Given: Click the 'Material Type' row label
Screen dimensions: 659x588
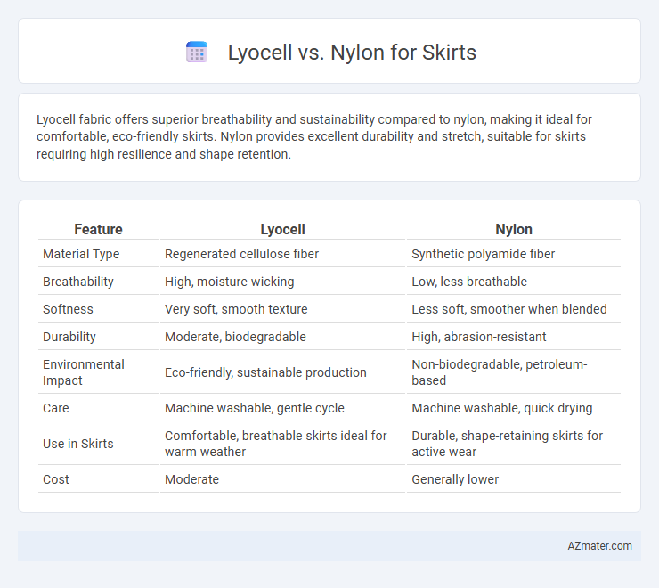Looking at the screenshot, I should [81, 254].
